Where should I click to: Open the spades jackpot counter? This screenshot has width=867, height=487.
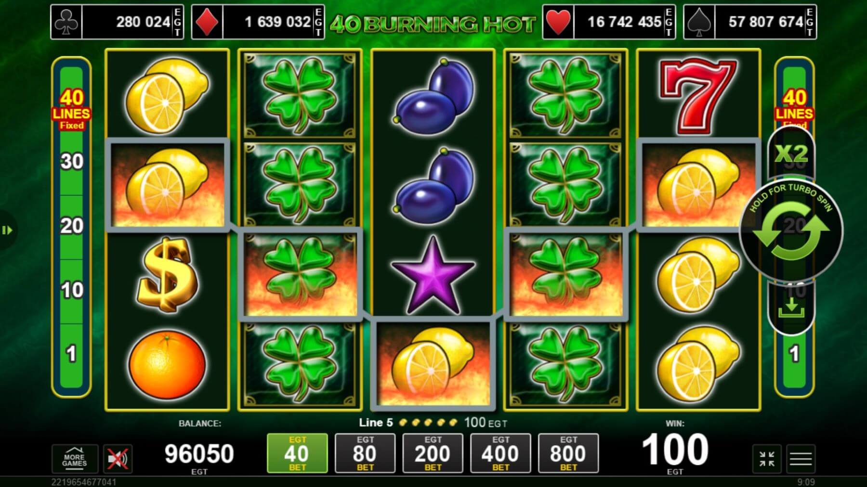pyautogui.click(x=750, y=22)
